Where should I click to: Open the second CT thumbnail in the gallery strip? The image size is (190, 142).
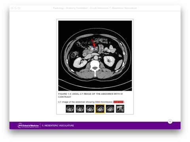click(x=80, y=109)
